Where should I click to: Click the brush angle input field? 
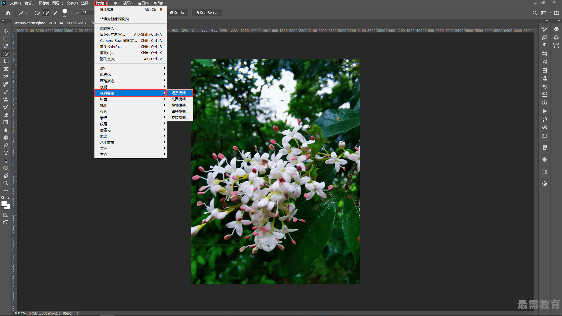coord(87,13)
